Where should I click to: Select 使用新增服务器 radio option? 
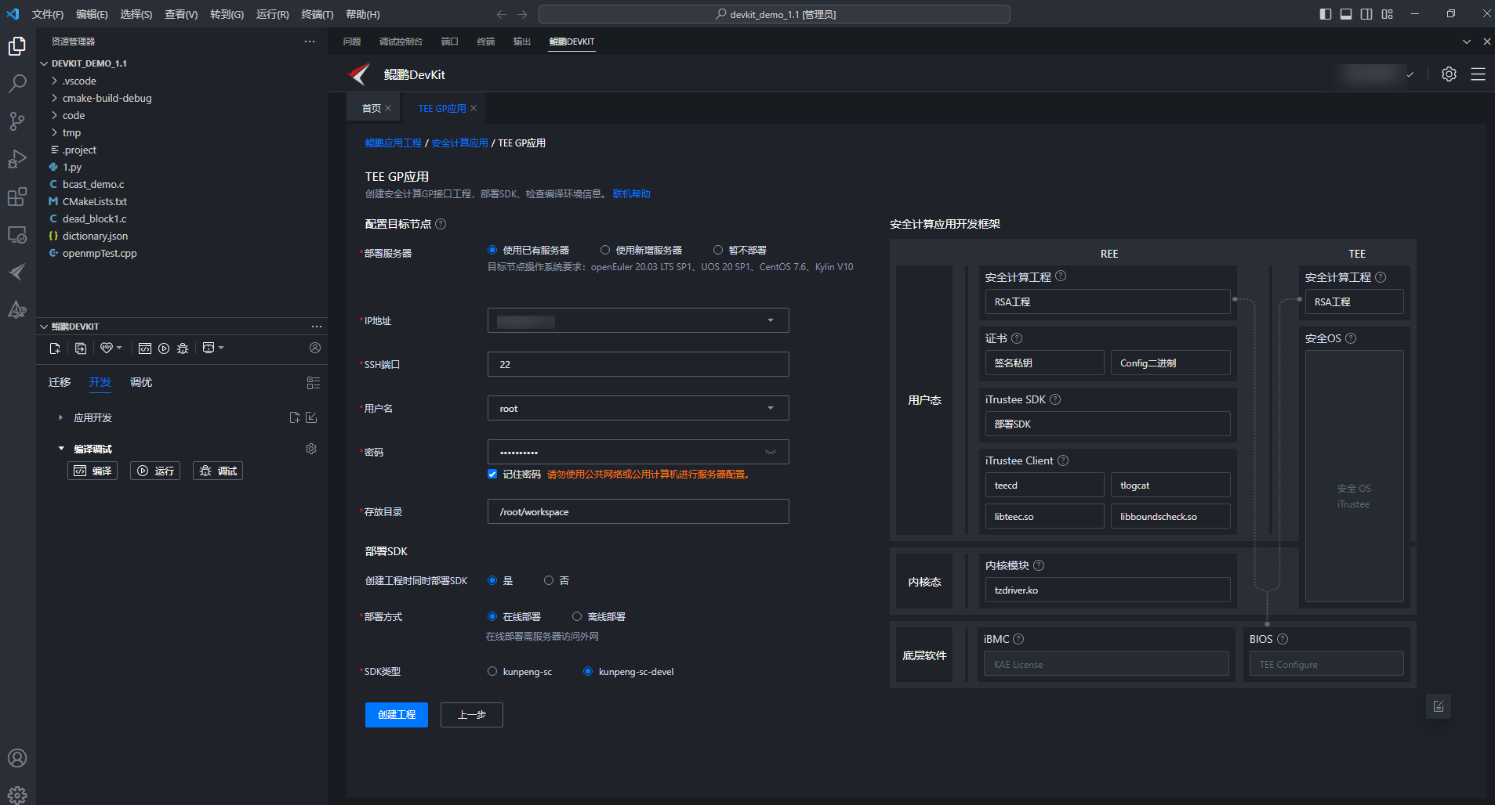[x=605, y=250]
